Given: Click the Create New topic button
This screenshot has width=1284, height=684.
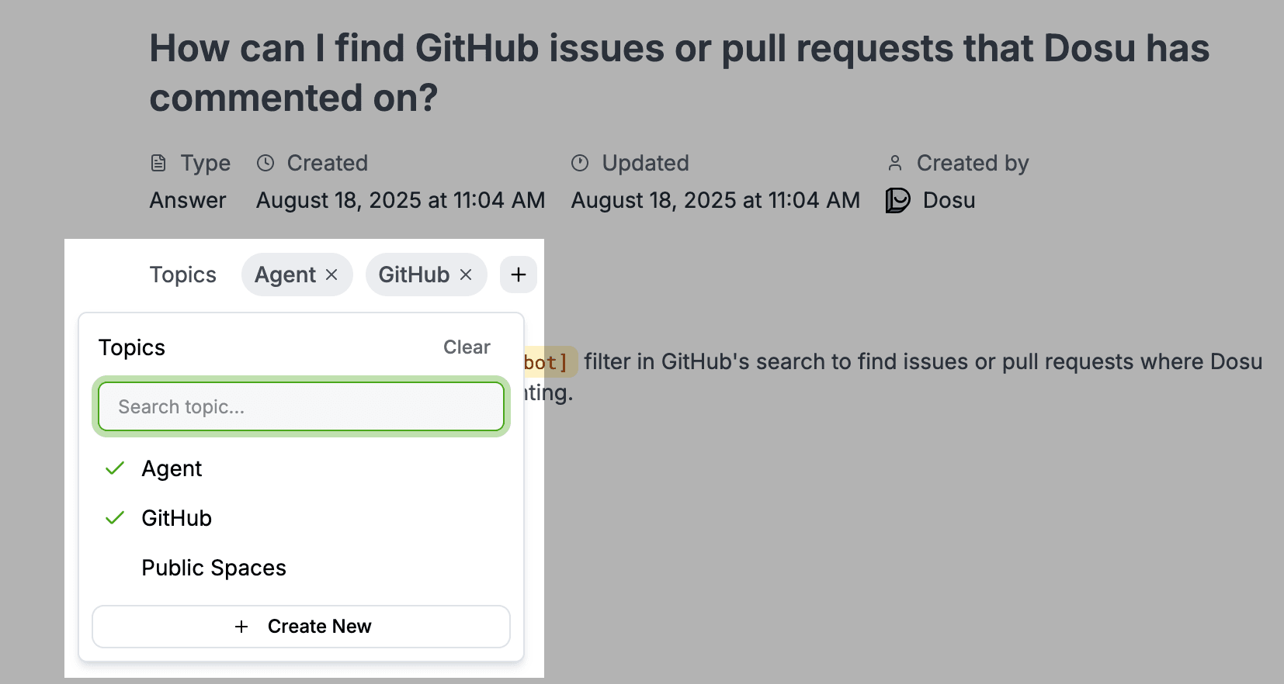Looking at the screenshot, I should coord(301,626).
